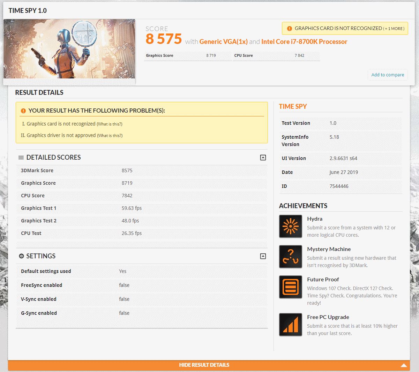419x372 pixels.
Task: Open 'What is this?' for graphics card not recognized
Action: (x=110, y=124)
